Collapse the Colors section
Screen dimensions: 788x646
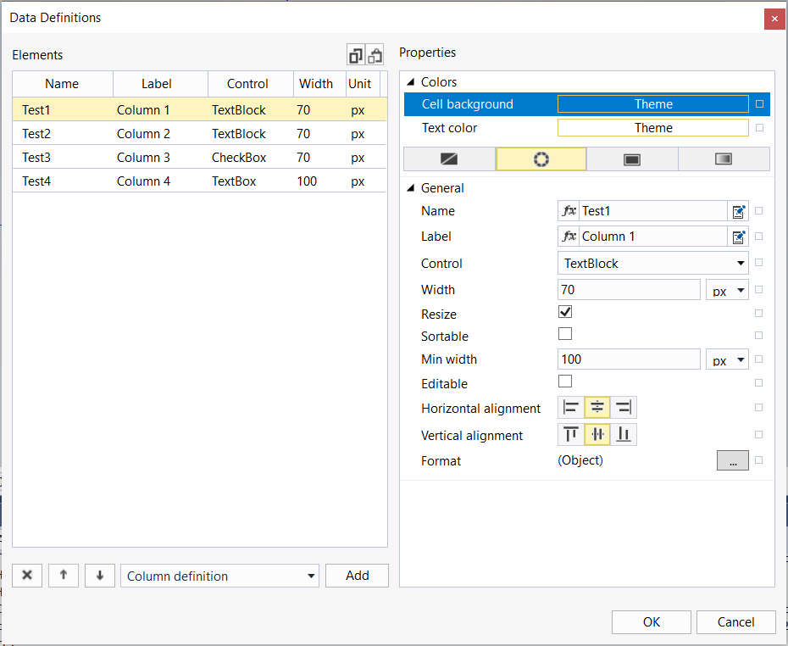tap(411, 82)
